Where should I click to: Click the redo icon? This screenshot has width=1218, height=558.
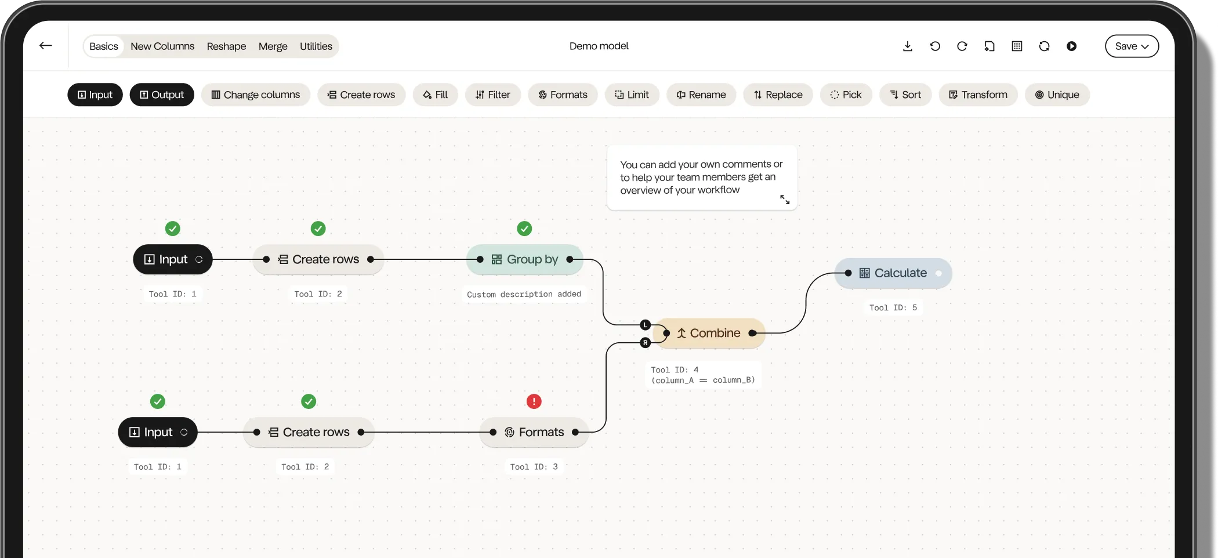[962, 46]
